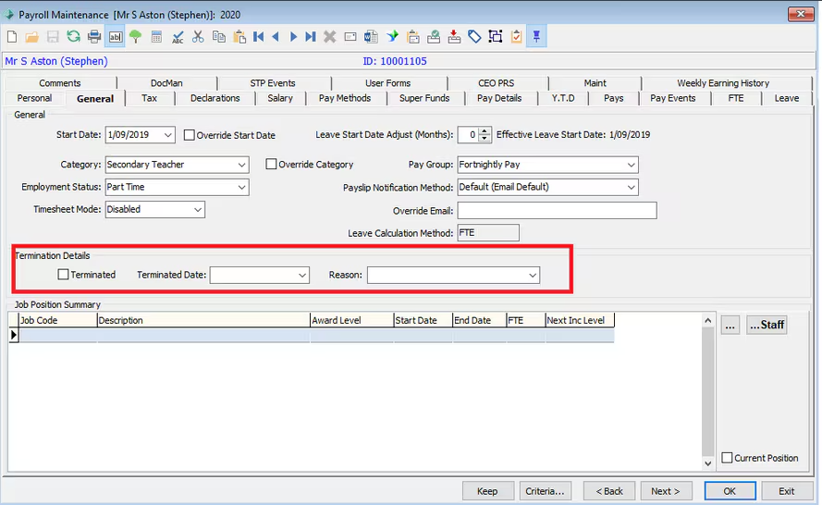
Task: Click the Criteria... button
Action: click(546, 491)
